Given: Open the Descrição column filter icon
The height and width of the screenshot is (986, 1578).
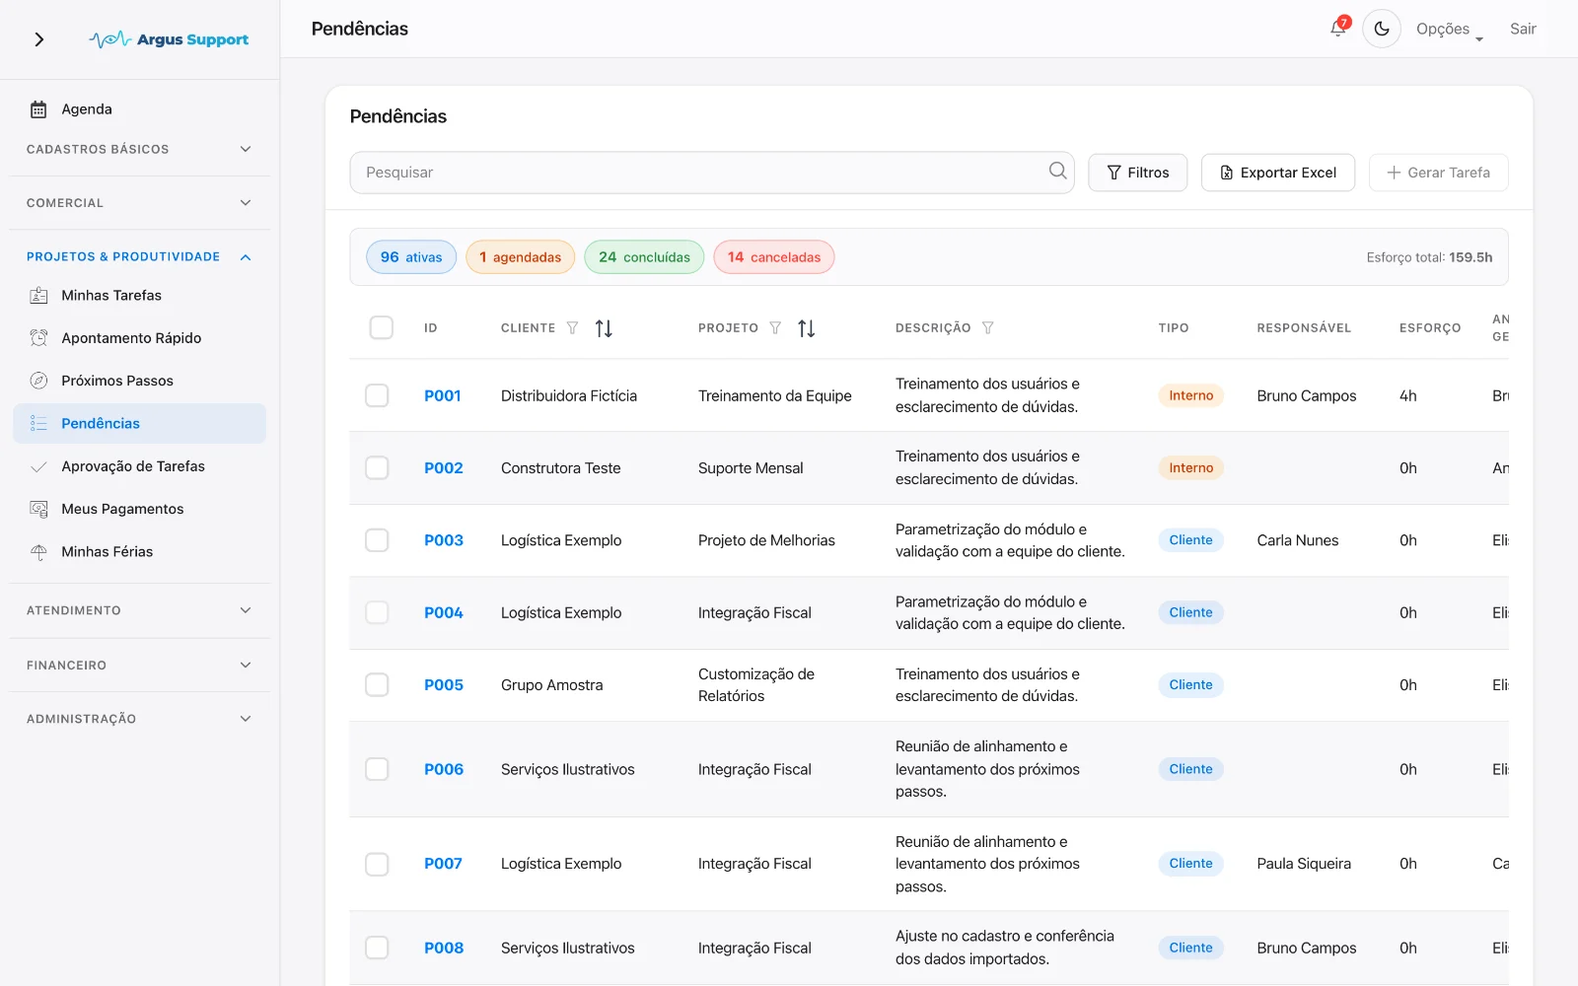Looking at the screenshot, I should [x=987, y=328].
